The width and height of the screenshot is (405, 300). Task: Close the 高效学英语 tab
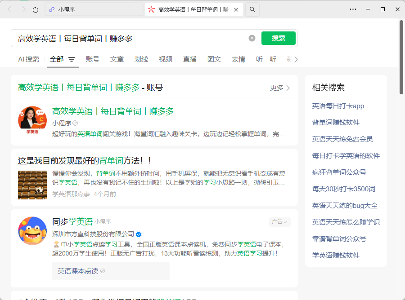click(236, 10)
